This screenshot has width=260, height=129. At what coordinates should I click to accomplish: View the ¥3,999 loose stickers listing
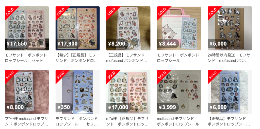click(179, 92)
